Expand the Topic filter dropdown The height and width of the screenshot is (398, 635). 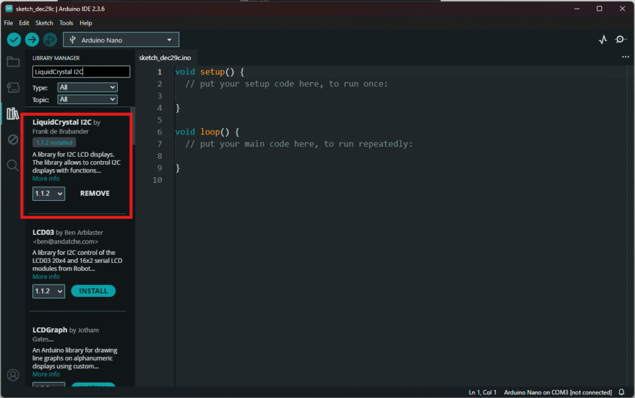87,99
